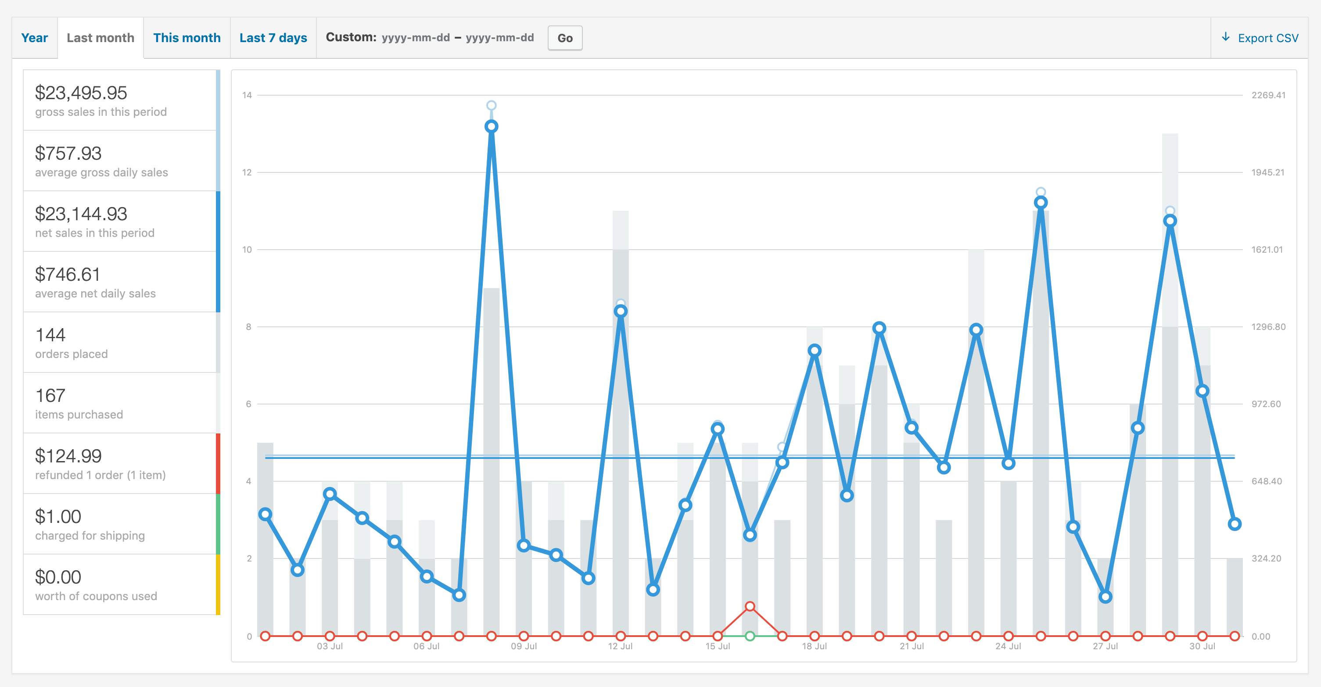Click the red refund peak data point

coord(750,607)
